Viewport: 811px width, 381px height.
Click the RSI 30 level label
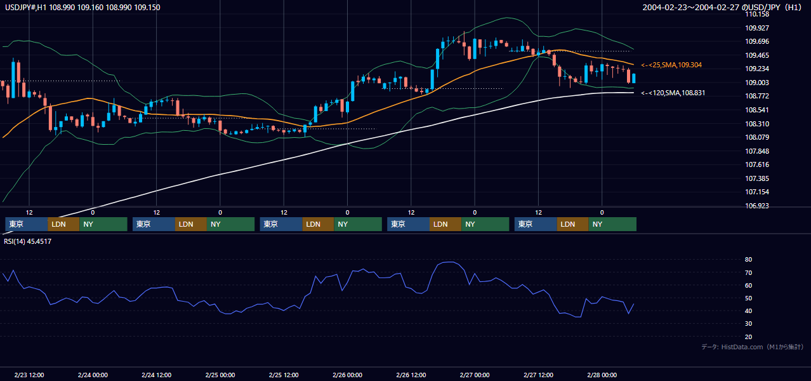748,324
